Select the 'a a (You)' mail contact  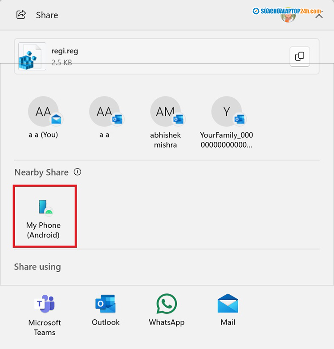pyautogui.click(x=44, y=118)
